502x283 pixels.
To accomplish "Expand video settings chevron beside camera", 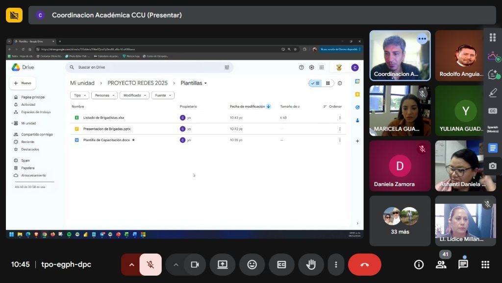I will pos(176,264).
